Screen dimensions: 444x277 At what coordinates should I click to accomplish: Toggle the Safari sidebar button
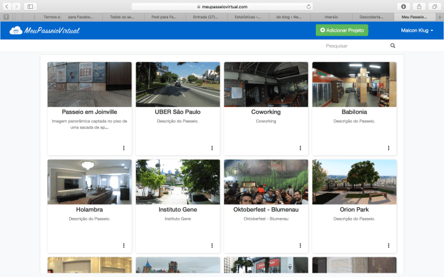click(x=30, y=6)
